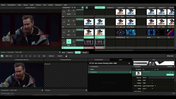The image size is (176, 99).
Task: Expand the Composition section in layer panel
Action: (89, 67)
